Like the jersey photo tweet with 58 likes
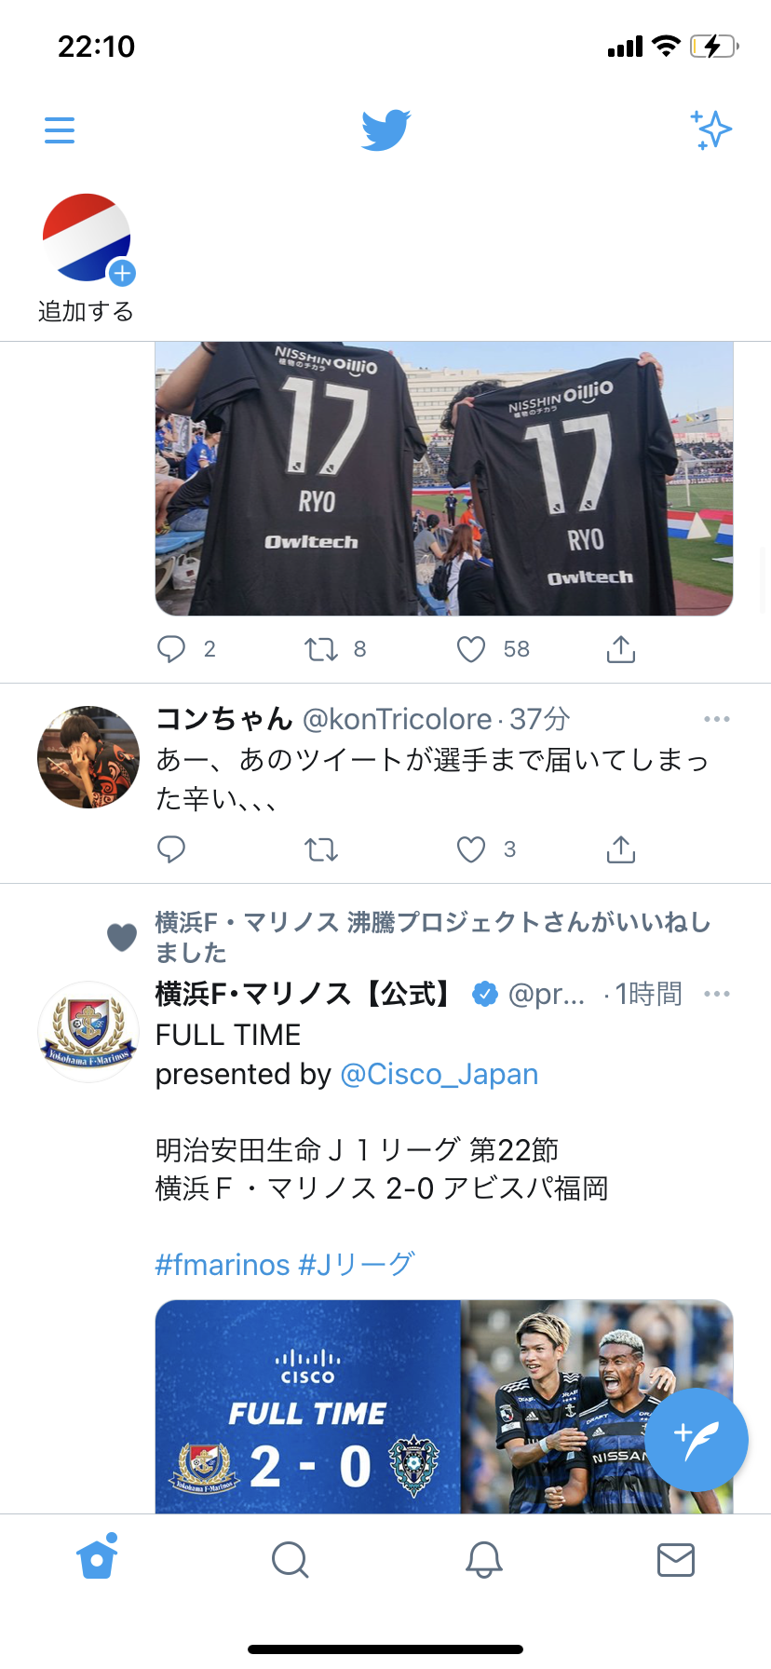This screenshot has height=1669, width=771. [471, 649]
